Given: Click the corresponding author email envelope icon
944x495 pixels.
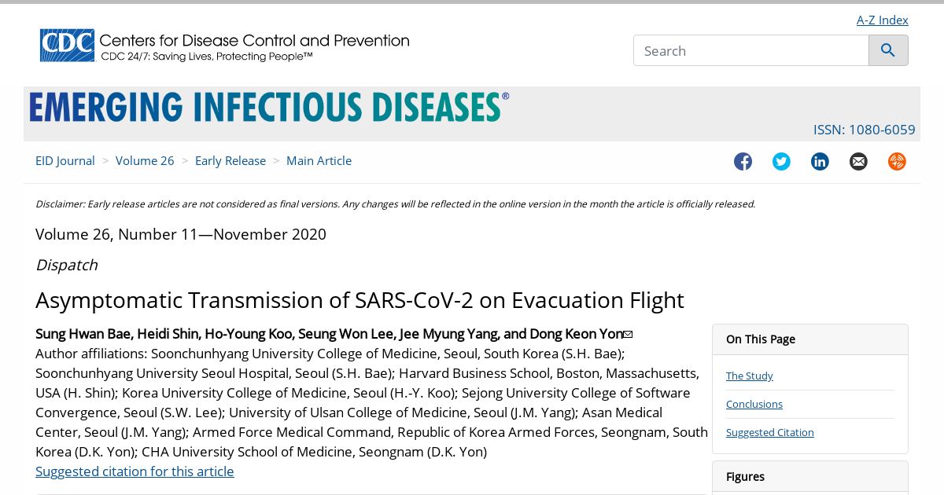Looking at the screenshot, I should coord(628,335).
